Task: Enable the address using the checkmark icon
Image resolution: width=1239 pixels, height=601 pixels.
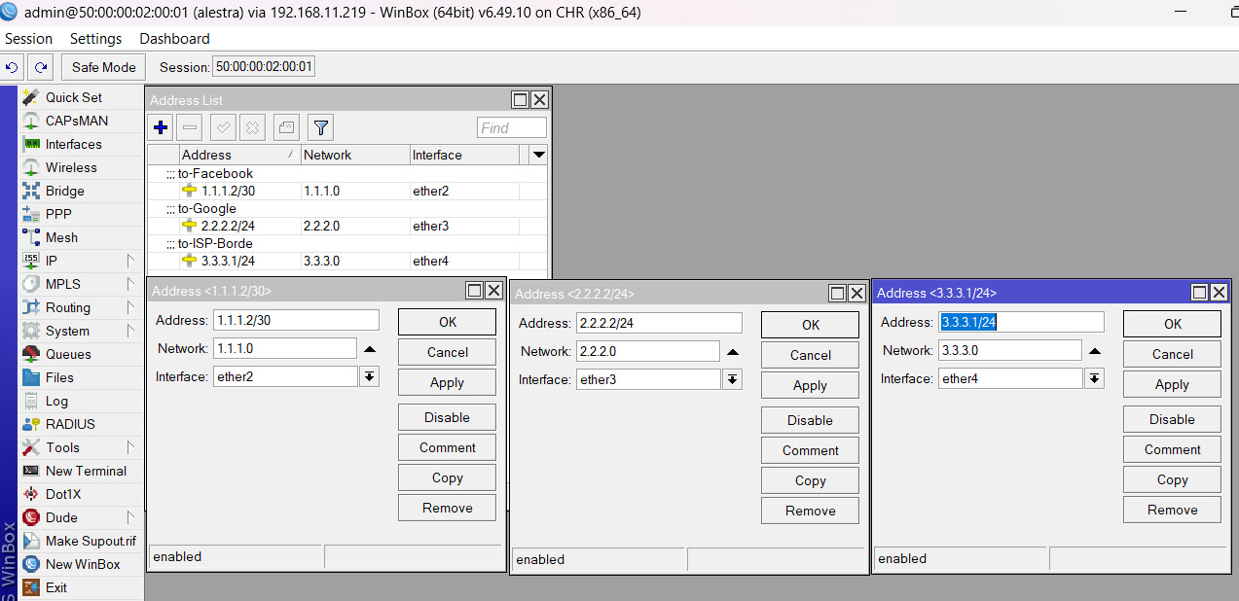Action: pyautogui.click(x=223, y=127)
